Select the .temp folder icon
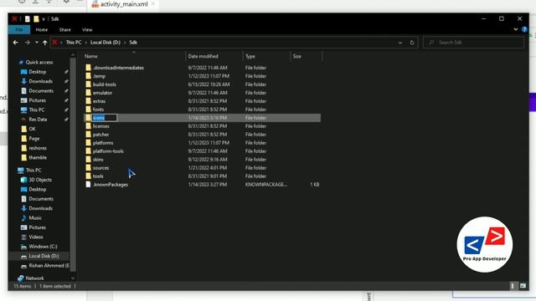The height and width of the screenshot is (301, 536). click(x=88, y=76)
